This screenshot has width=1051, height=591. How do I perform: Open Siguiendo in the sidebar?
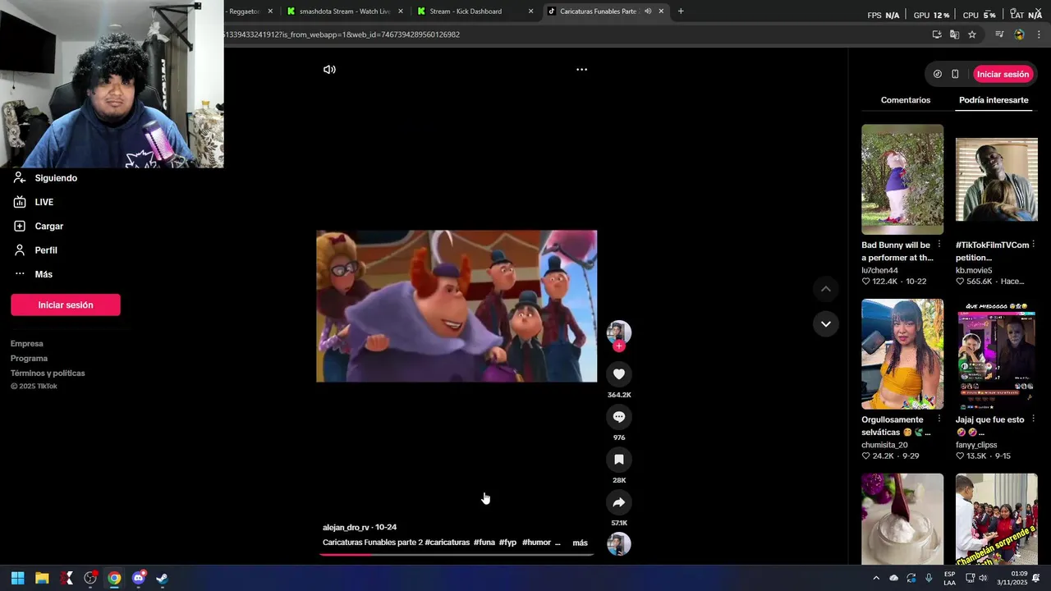point(56,178)
